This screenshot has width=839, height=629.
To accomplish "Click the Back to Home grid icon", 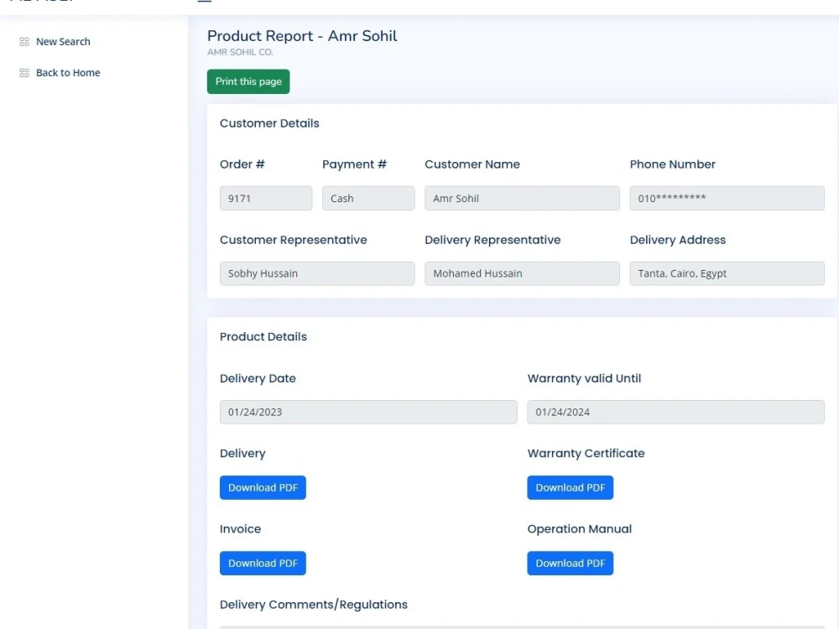I will click(x=23, y=73).
